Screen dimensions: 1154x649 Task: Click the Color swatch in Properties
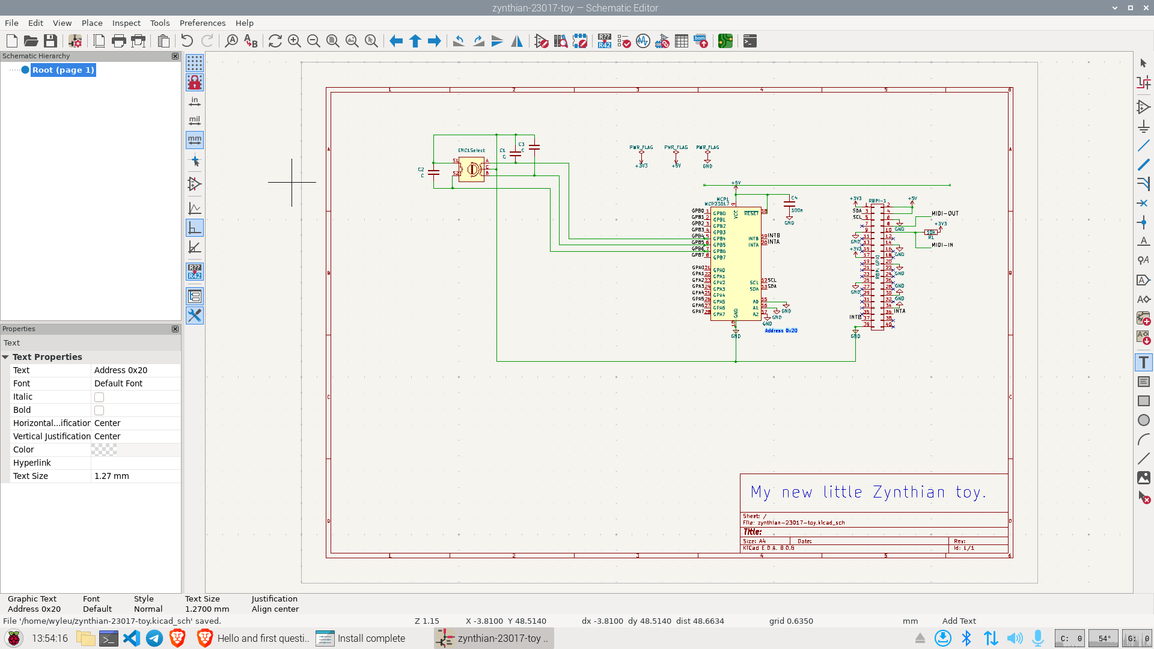click(x=104, y=449)
